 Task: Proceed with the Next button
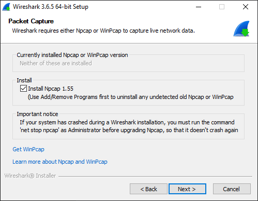coord(187,189)
